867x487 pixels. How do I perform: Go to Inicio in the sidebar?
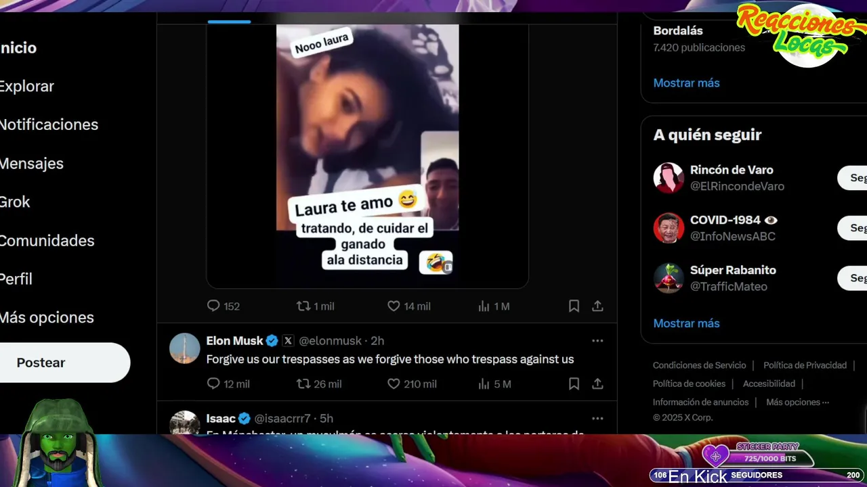point(18,48)
